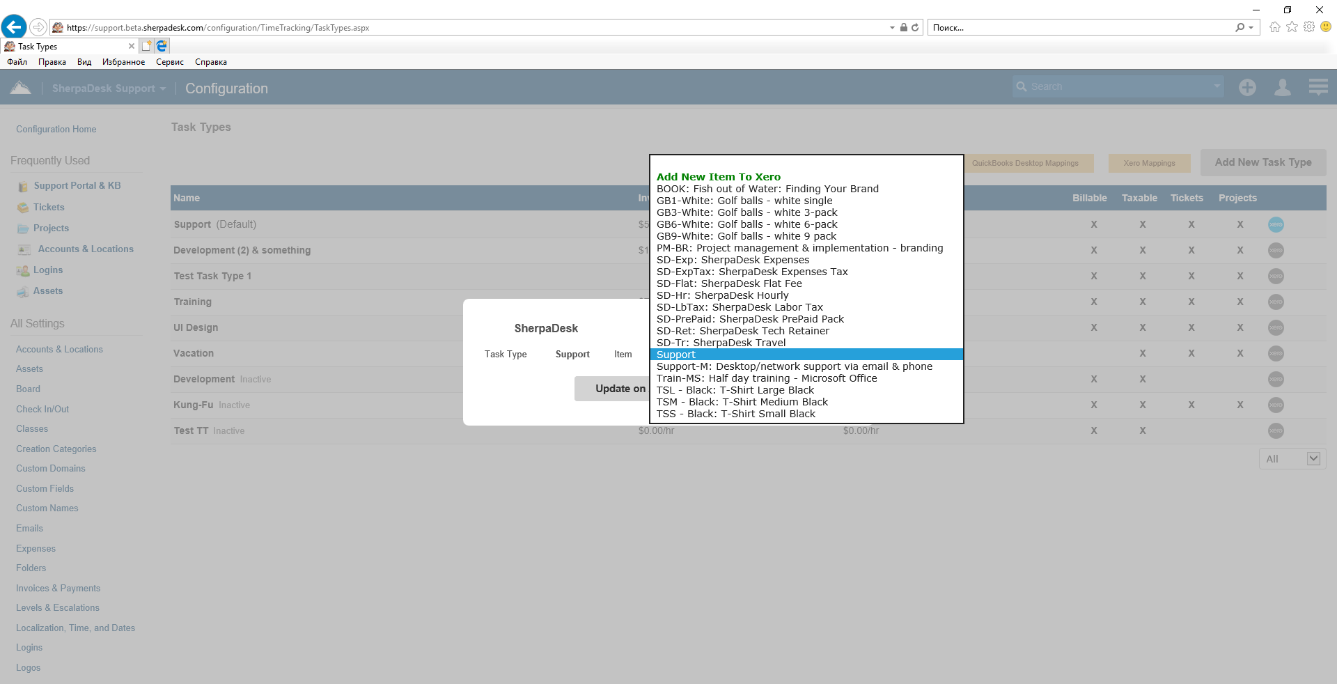Click the browser back arrow button
1337x684 pixels.
pyautogui.click(x=14, y=27)
